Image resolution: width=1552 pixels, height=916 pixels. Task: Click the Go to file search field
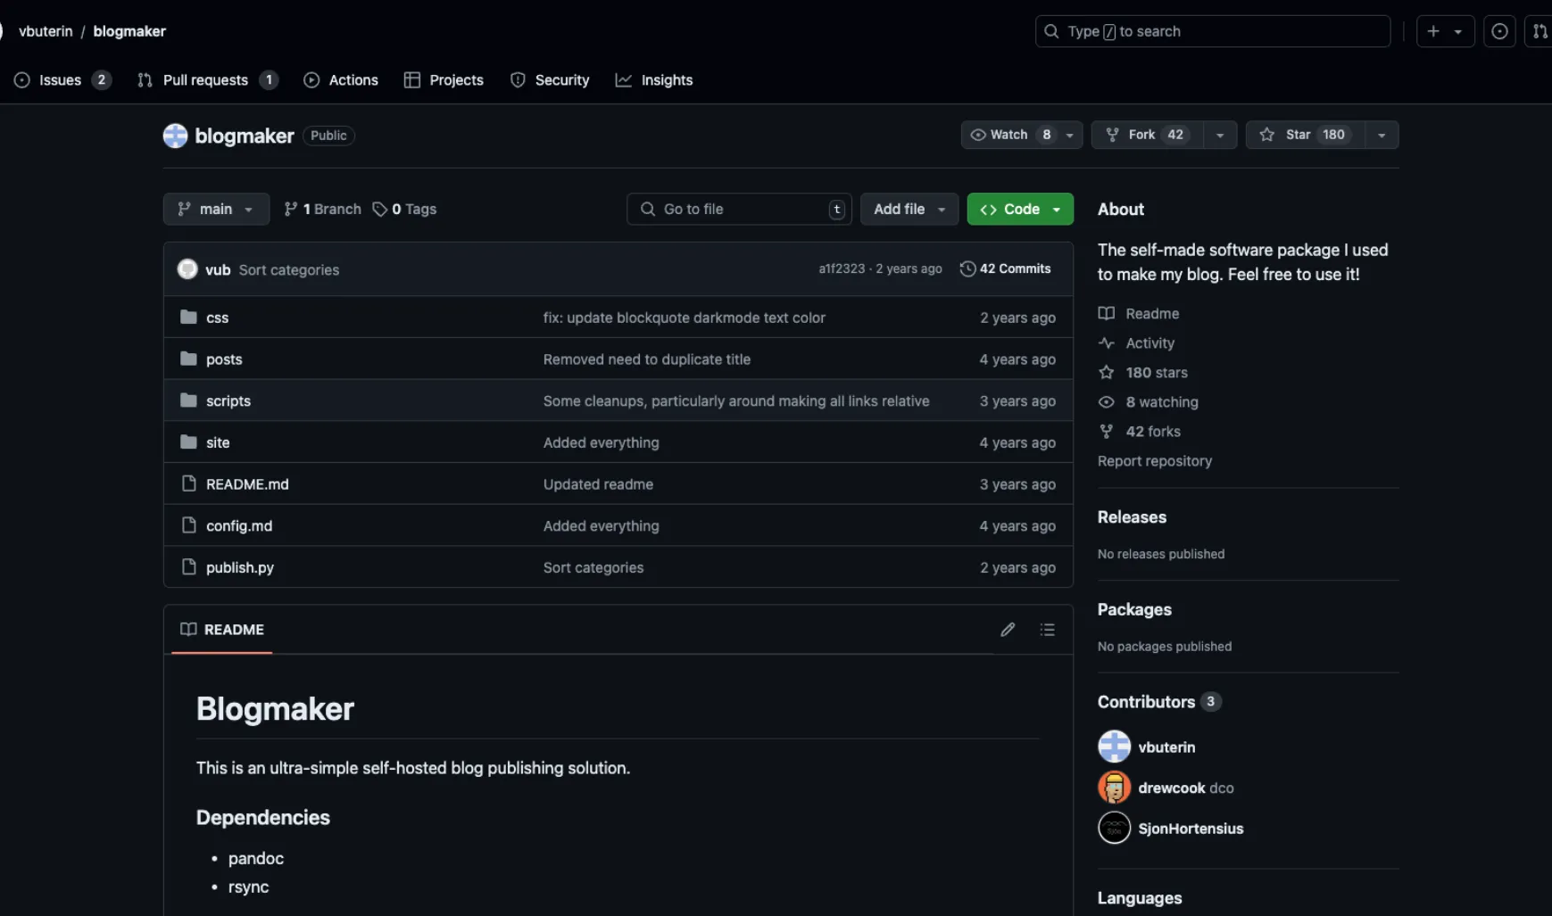coord(739,209)
